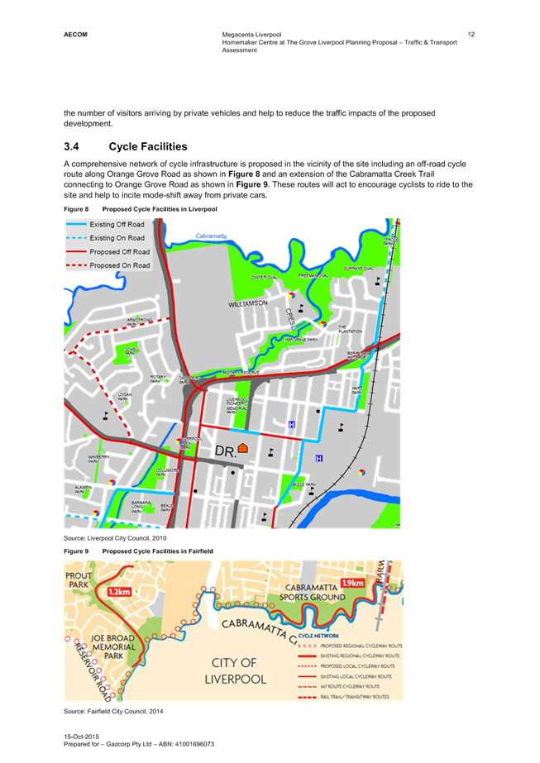Click the 'Megacenta Liverpool' header title
This screenshot has width=540, height=763.
tap(251, 35)
